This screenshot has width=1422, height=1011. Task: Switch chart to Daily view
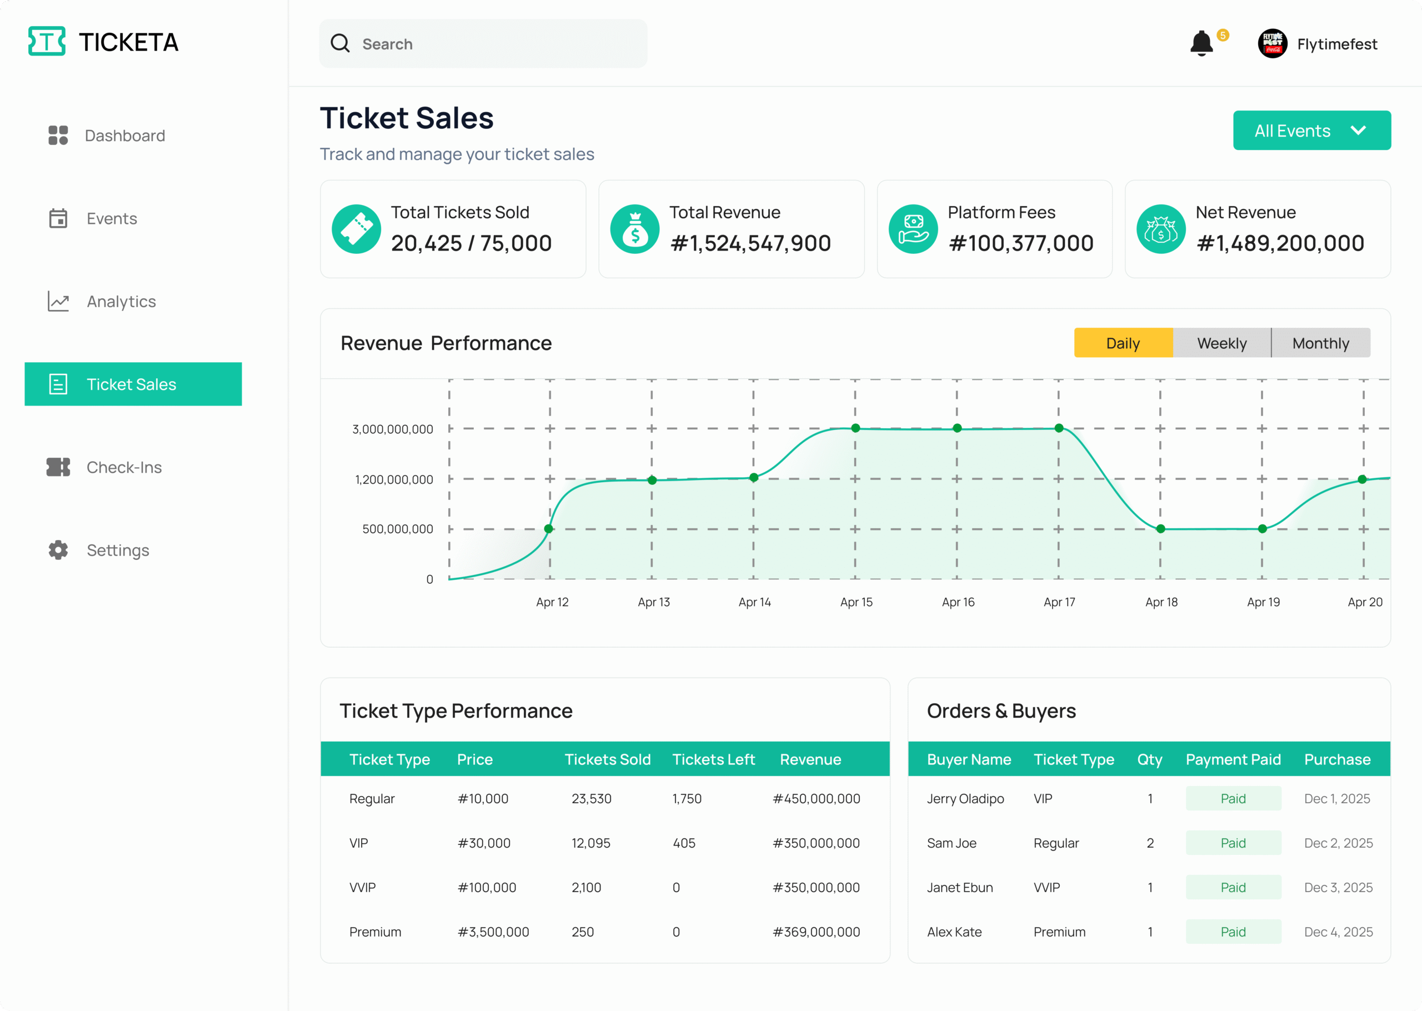1123,343
